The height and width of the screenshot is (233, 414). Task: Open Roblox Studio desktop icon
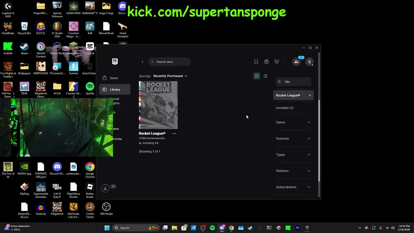point(90,190)
